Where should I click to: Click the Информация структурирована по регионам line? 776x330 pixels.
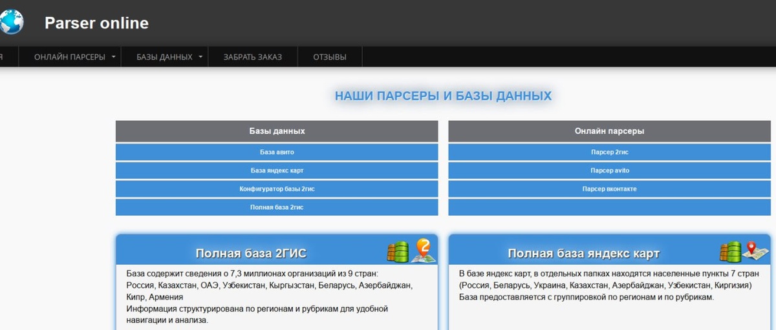257,309
